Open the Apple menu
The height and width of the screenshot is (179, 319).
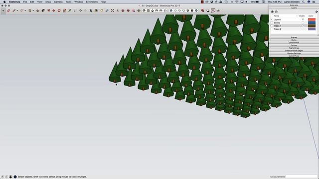click(x=4, y=2)
